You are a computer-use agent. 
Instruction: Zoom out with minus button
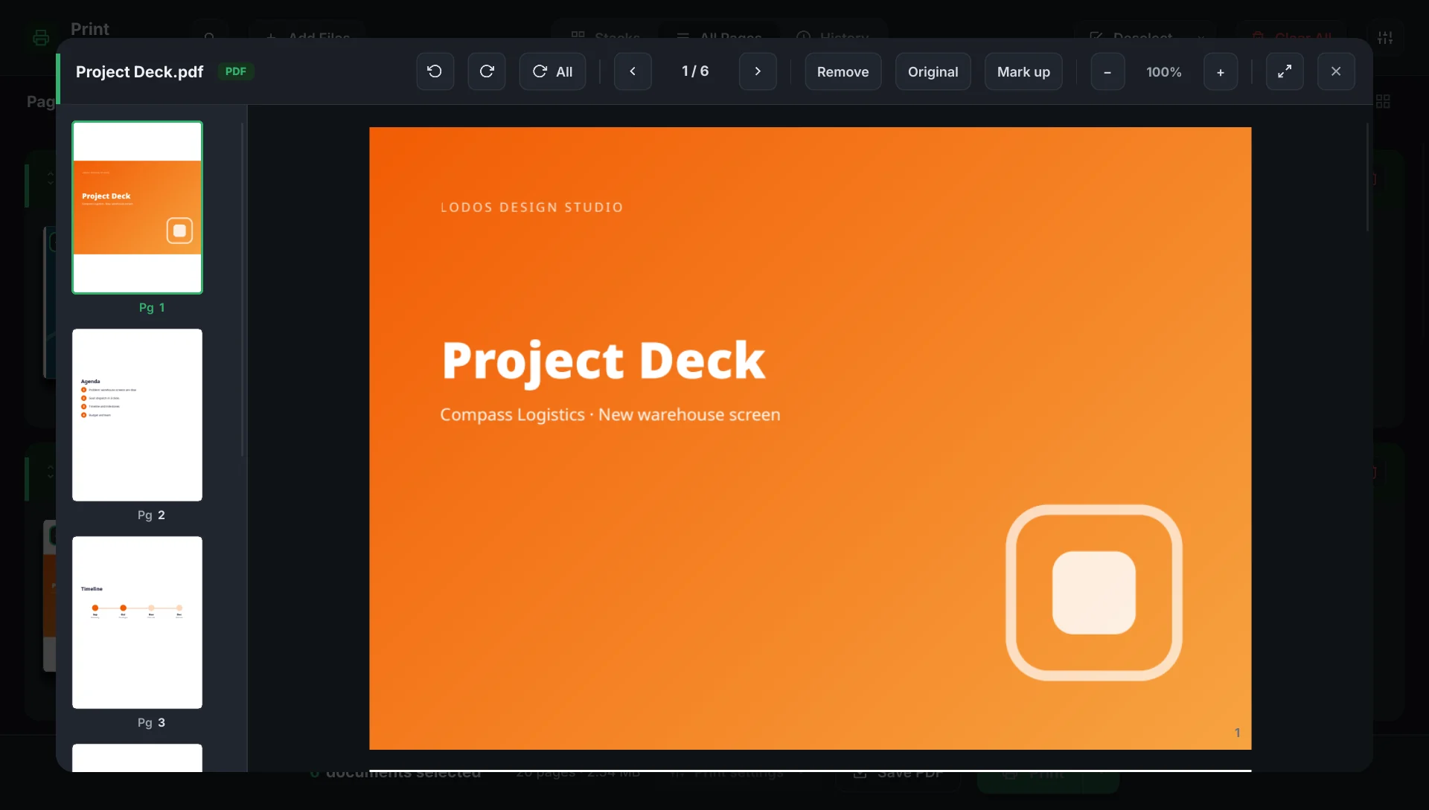pyautogui.click(x=1107, y=71)
